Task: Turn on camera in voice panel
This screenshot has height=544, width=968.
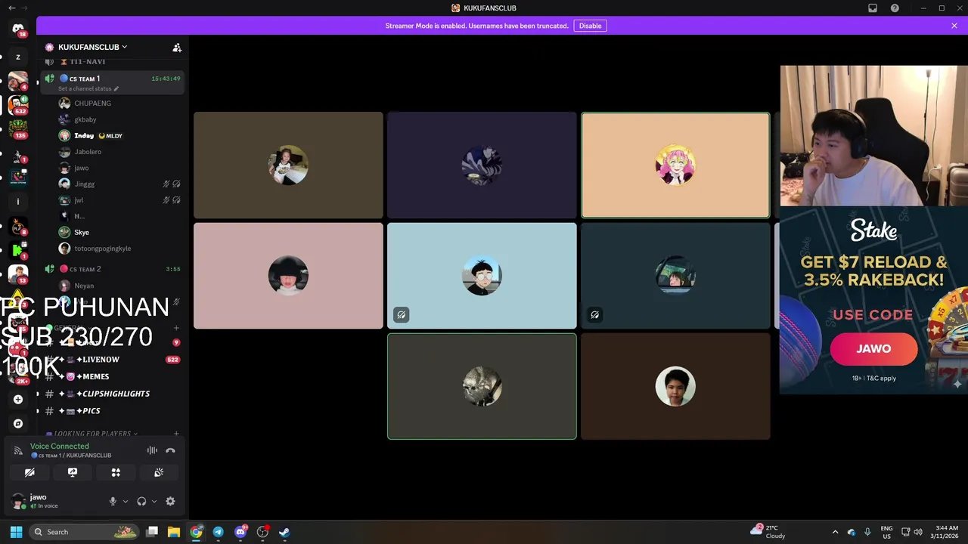Action: point(29,472)
